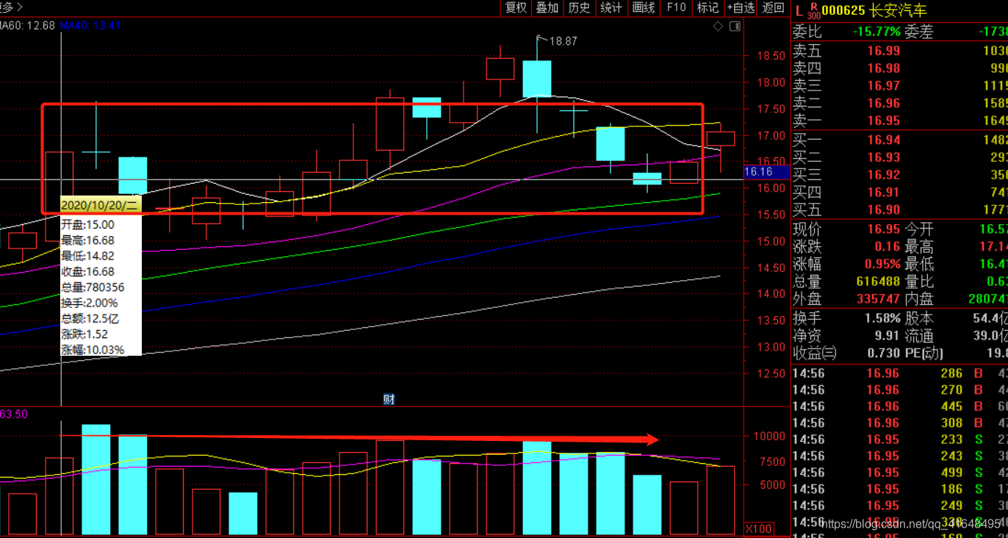Screen dimensions: 1008x538
Task: Click the 换手 1.58% value
Action: 882,318
